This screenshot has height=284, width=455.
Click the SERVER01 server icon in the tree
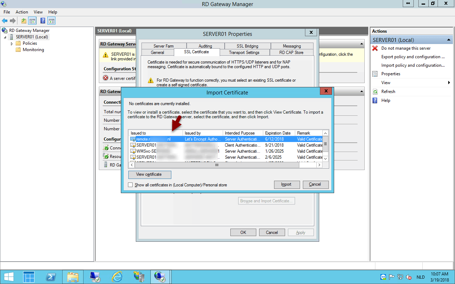[12, 37]
